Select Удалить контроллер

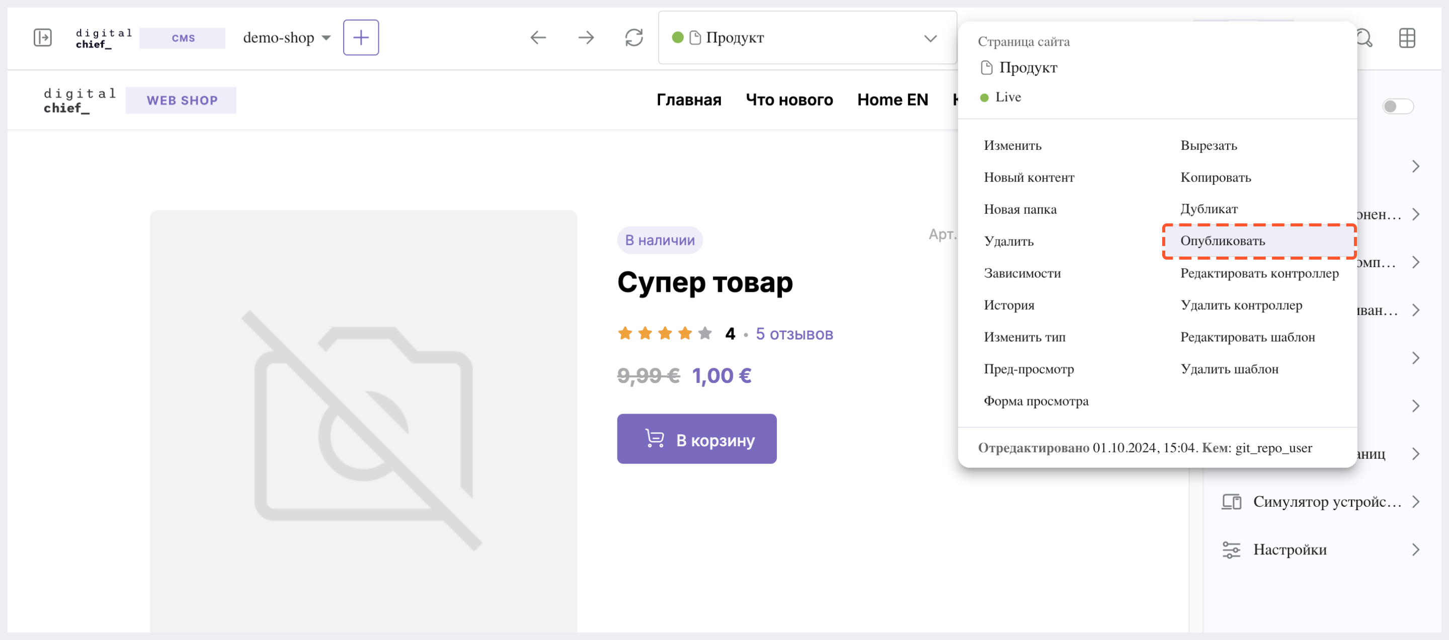[x=1241, y=305]
